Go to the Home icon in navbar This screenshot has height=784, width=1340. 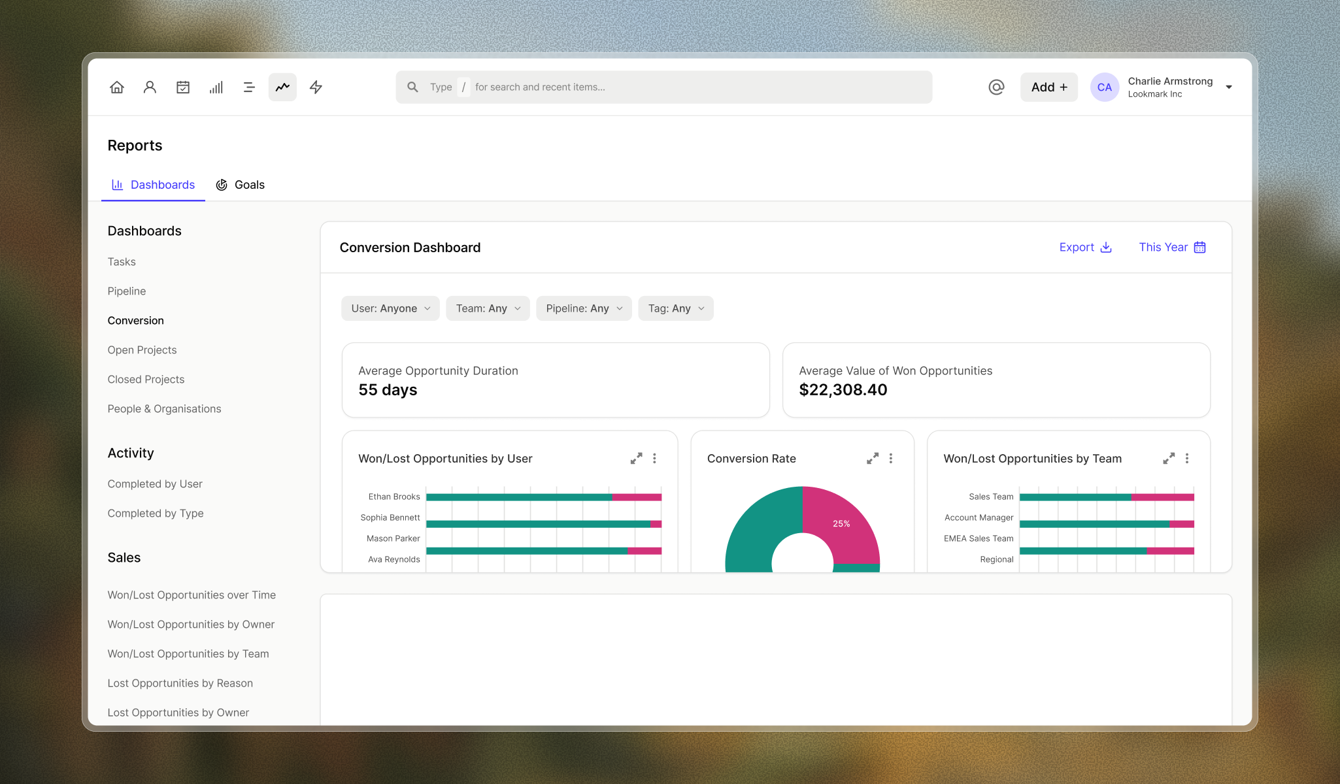click(117, 87)
